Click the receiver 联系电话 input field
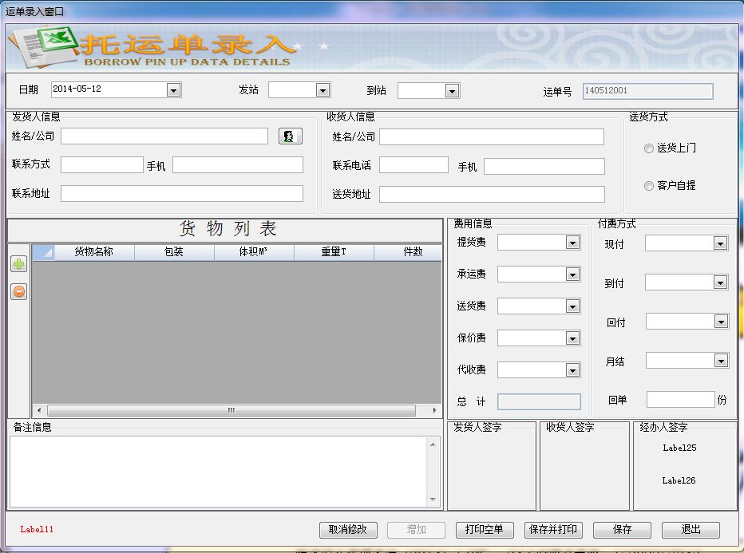The height and width of the screenshot is (553, 744). click(414, 165)
